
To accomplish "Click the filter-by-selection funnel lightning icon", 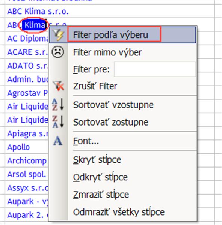I will coord(58,35).
